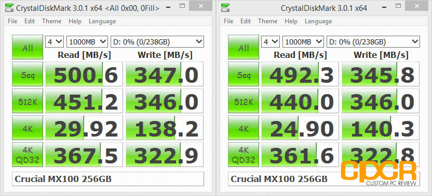Run All tests in left window
The width and height of the screenshot is (432, 196).
click(x=28, y=47)
